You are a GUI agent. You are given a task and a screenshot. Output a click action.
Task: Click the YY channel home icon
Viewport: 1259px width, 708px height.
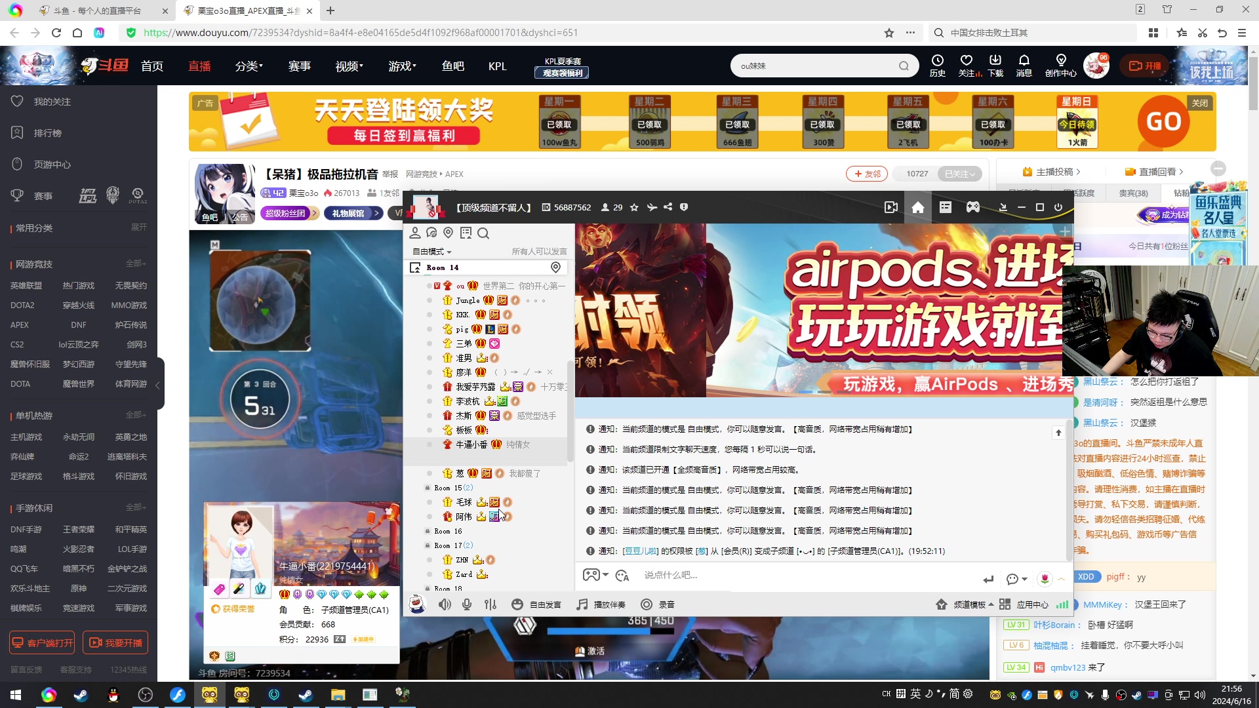tap(918, 207)
